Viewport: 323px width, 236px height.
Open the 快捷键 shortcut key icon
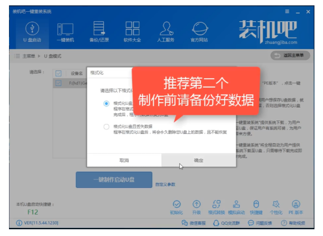tap(256, 205)
